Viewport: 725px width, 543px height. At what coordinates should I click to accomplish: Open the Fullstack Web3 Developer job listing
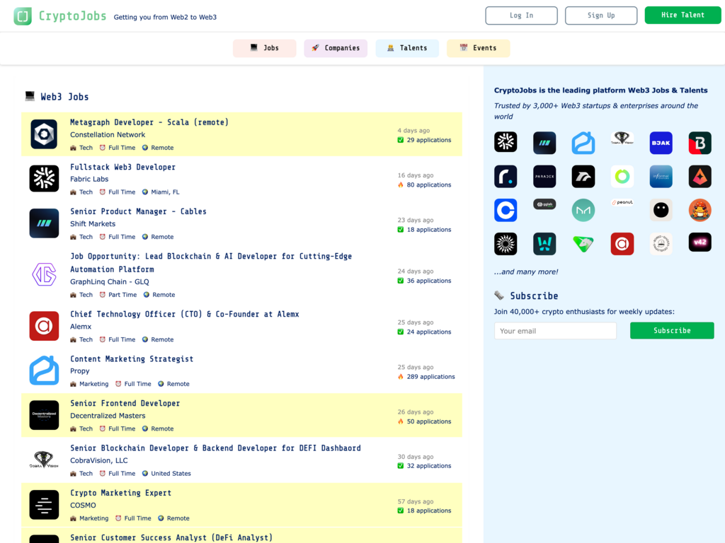[x=122, y=167]
